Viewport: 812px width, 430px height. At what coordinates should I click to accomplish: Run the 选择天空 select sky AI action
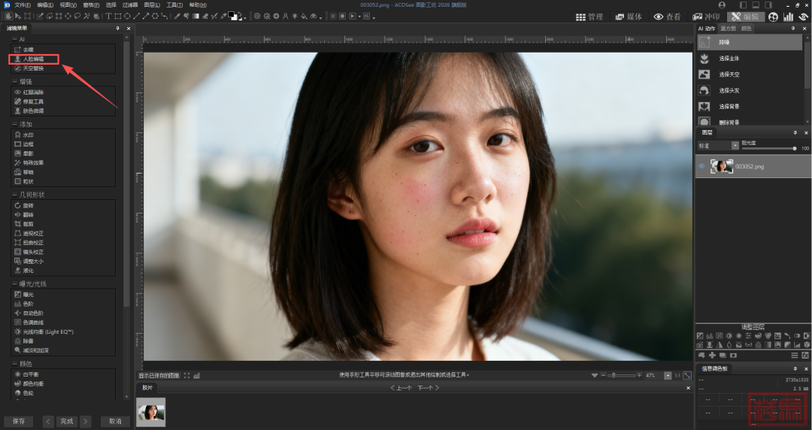(x=729, y=74)
